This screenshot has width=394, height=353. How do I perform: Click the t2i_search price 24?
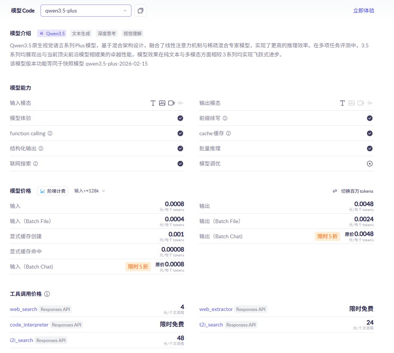(370, 323)
